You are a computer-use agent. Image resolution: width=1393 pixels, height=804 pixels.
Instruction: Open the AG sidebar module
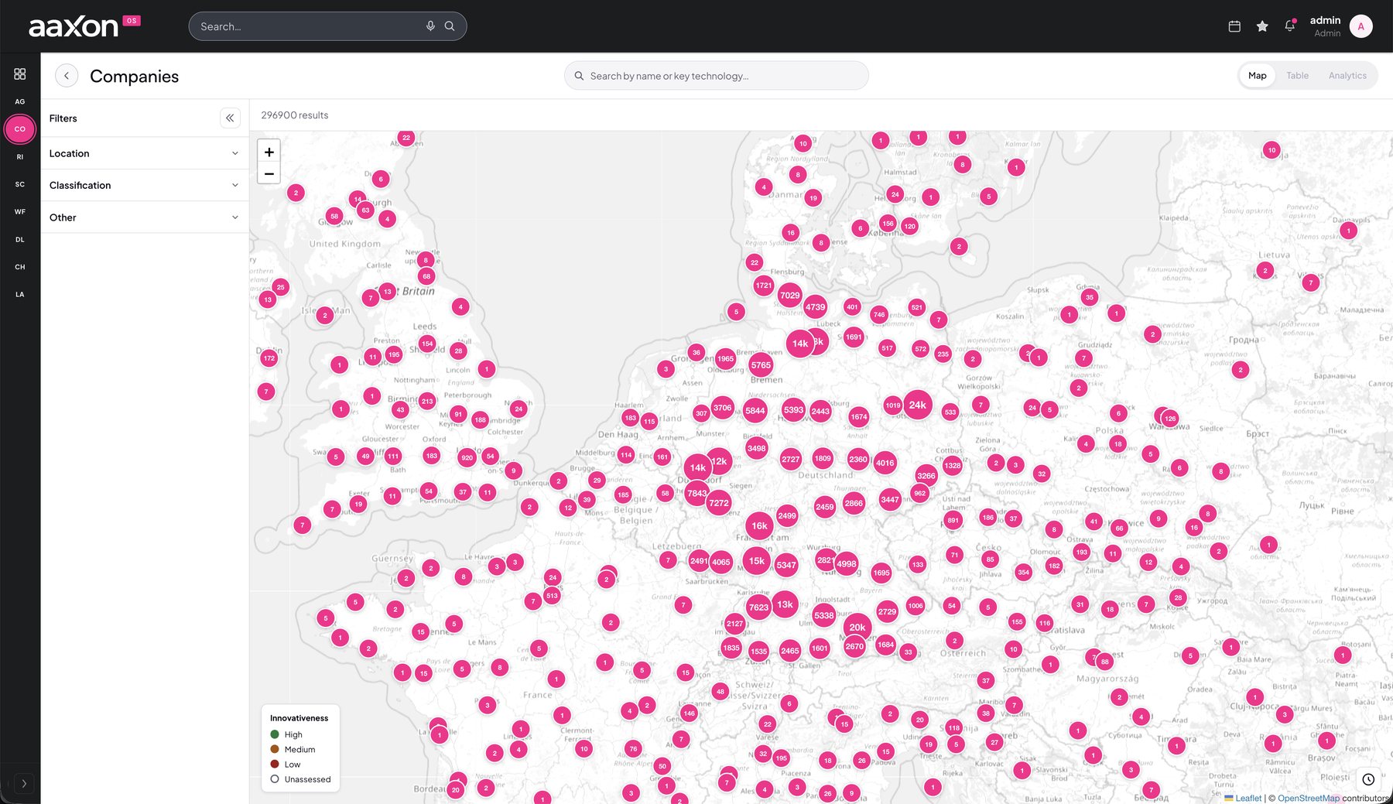tap(20, 101)
